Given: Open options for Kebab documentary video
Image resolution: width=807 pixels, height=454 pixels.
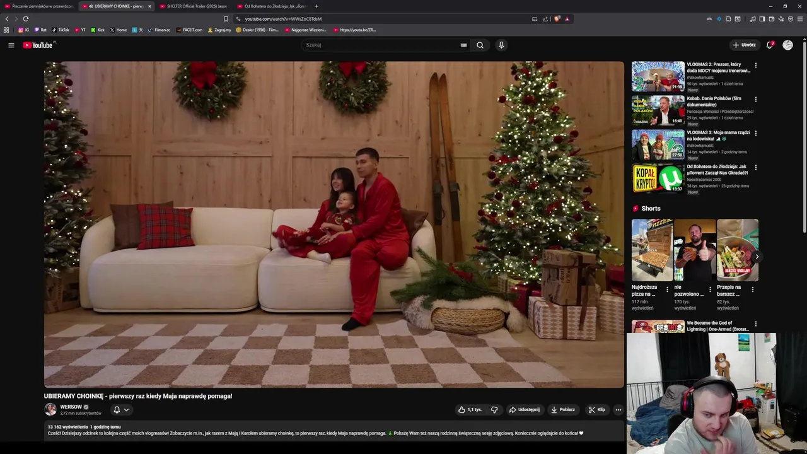Looking at the screenshot, I should 755,99.
